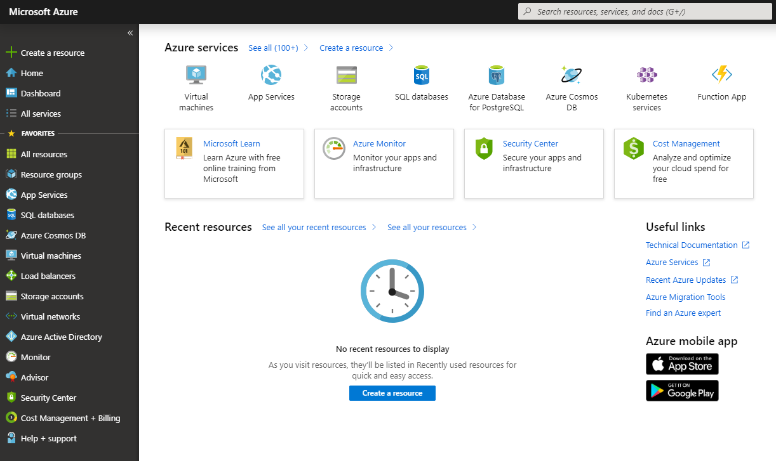Open the SQL databases service icon

tap(422, 75)
